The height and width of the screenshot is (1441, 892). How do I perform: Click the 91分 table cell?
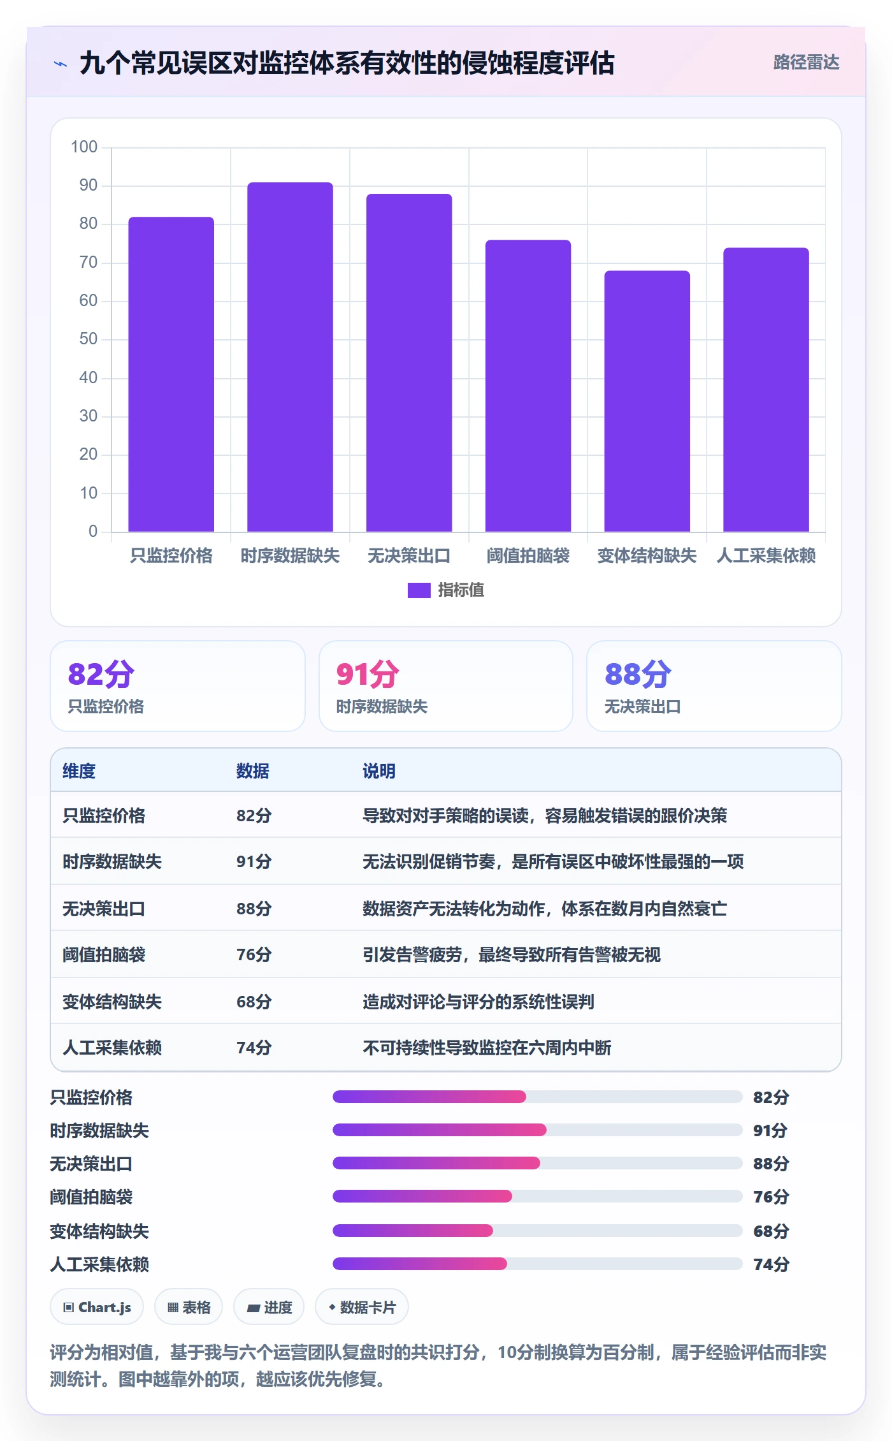coord(254,861)
